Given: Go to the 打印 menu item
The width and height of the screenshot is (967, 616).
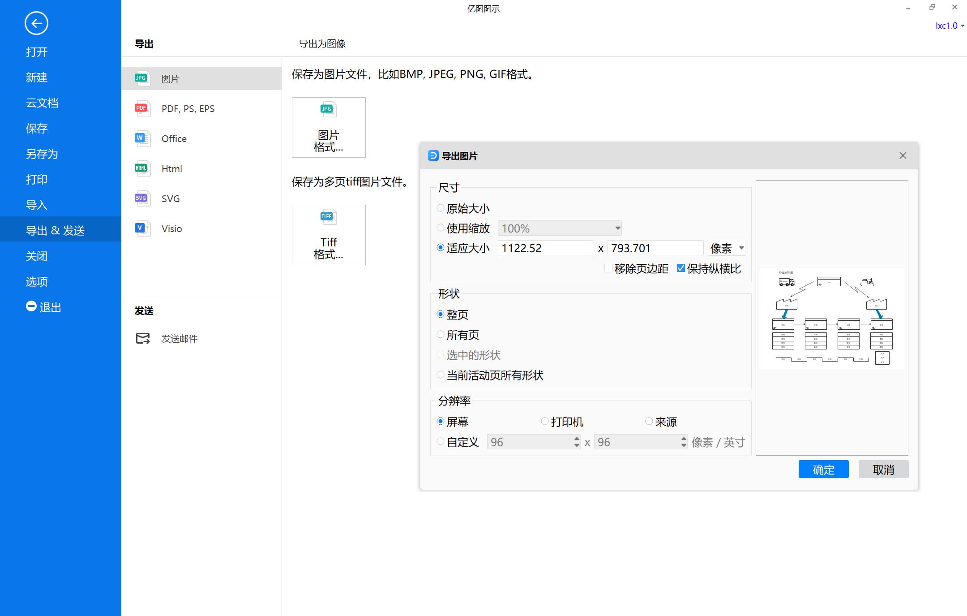Looking at the screenshot, I should [x=37, y=180].
